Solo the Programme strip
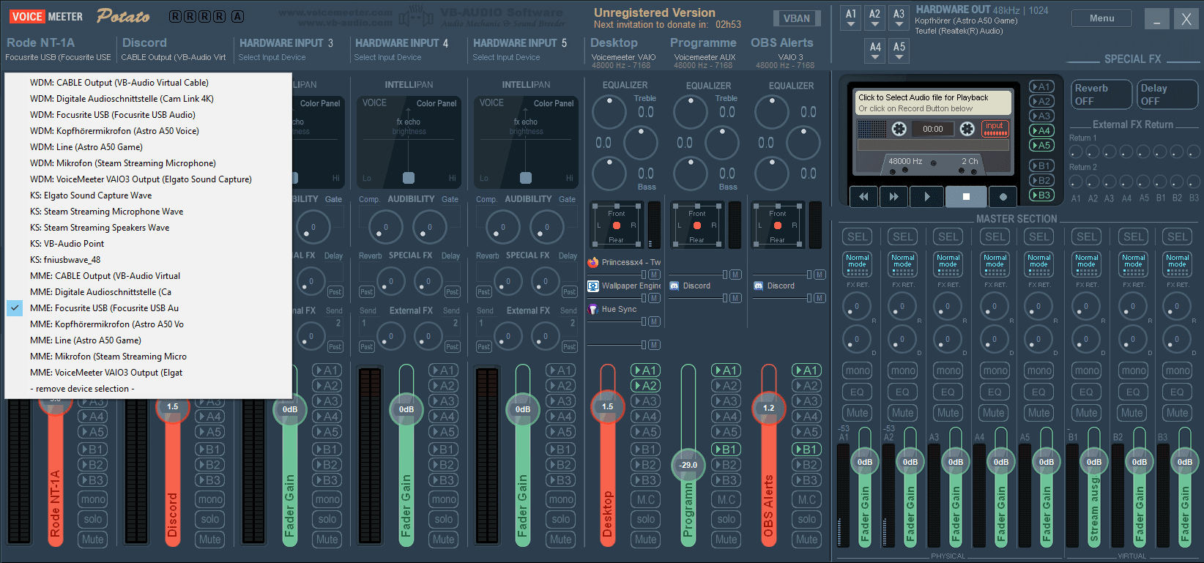This screenshot has width=1204, height=563. tap(726, 519)
